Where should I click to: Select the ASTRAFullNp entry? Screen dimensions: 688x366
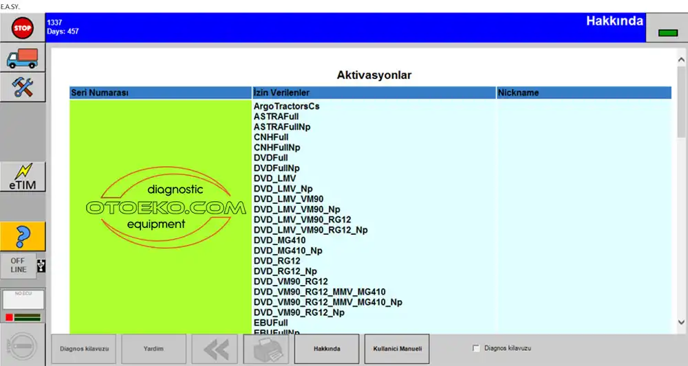tap(281, 127)
